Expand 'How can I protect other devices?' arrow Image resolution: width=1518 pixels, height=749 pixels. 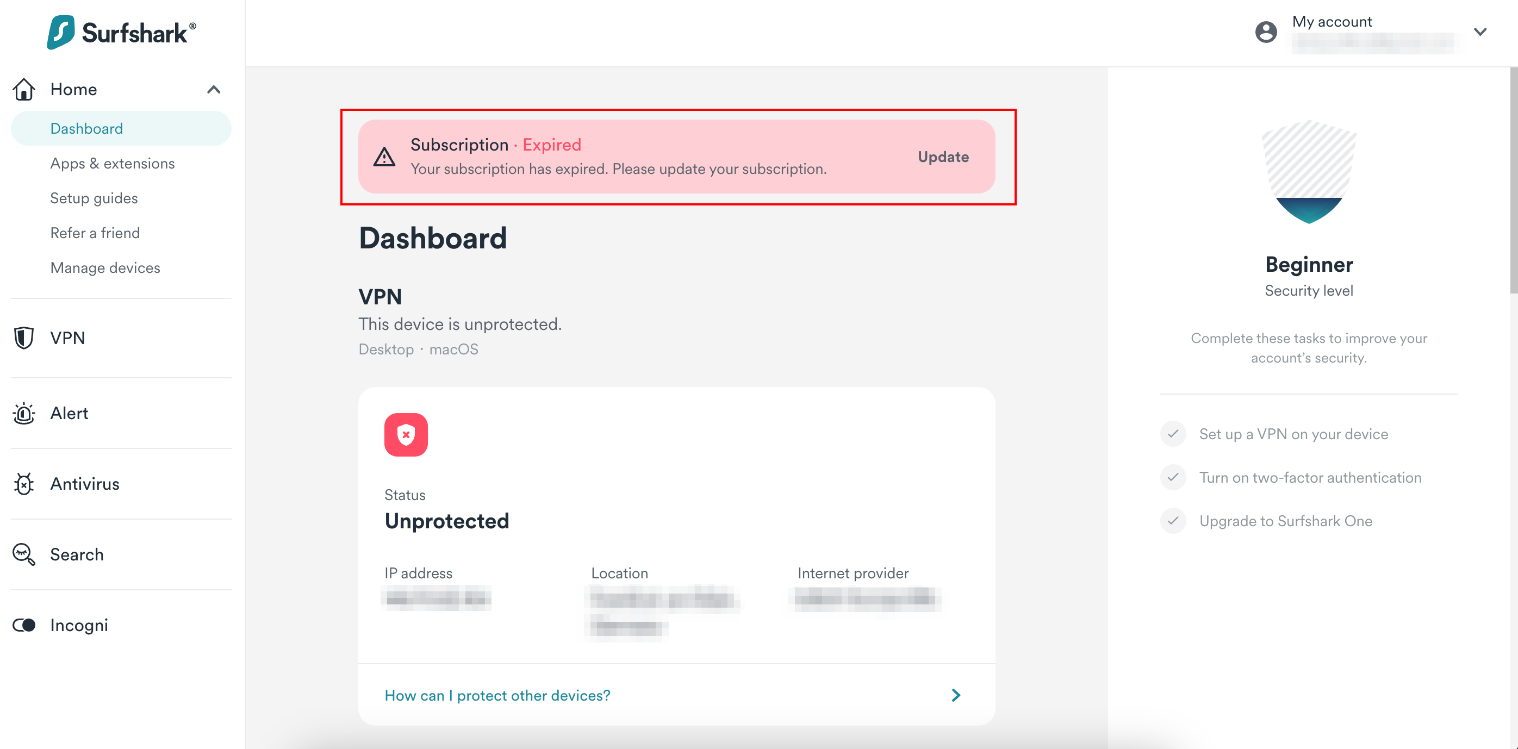click(956, 695)
